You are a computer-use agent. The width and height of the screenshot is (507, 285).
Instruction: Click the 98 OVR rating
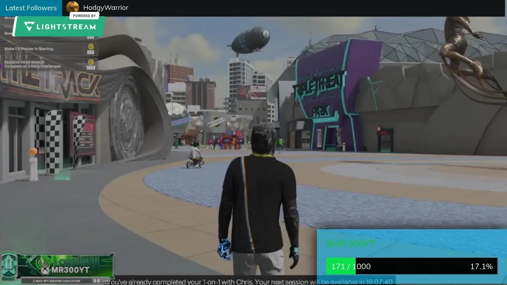(x=101, y=281)
